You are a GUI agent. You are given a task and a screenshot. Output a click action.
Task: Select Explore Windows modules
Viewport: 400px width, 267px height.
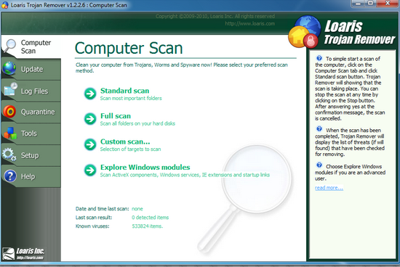[145, 167]
